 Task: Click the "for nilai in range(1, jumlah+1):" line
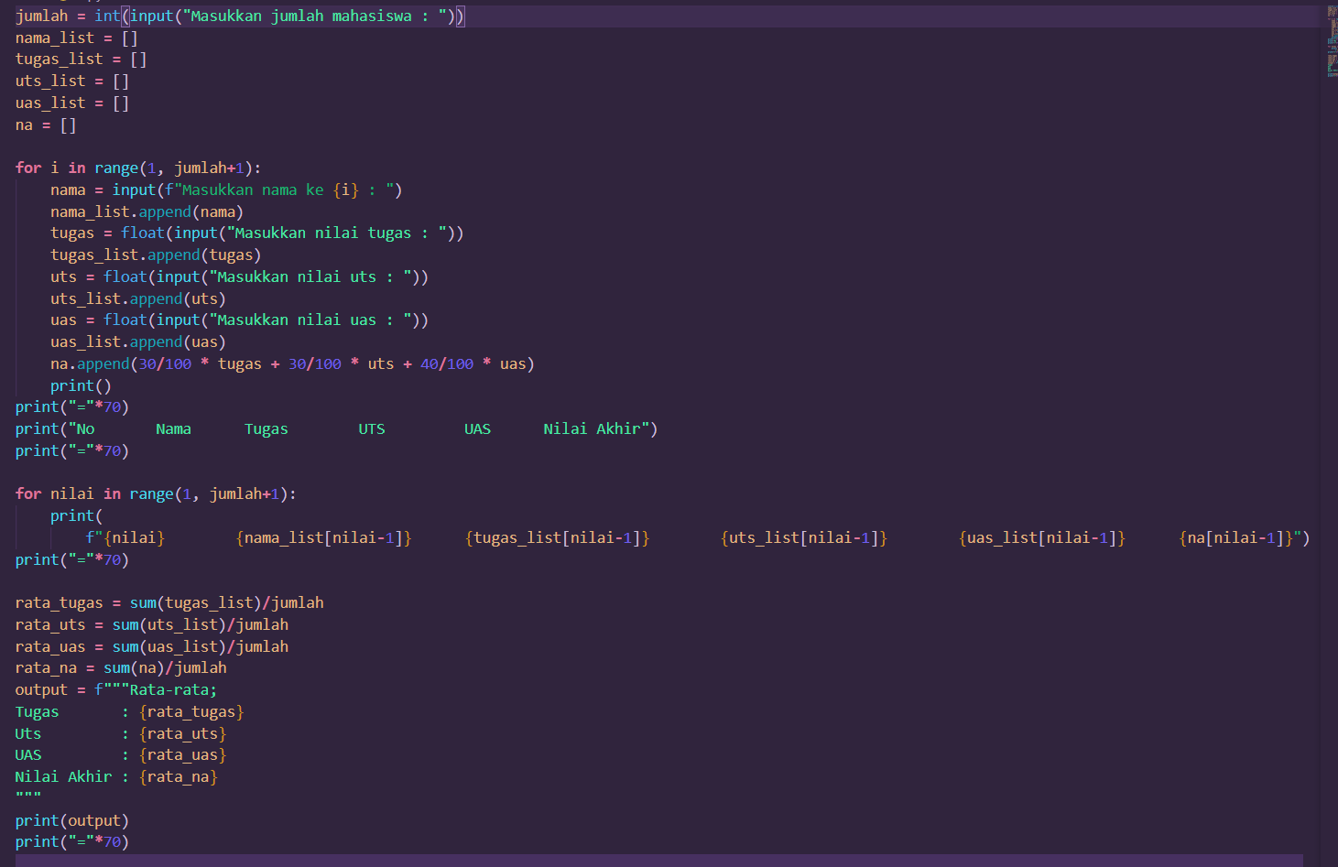click(156, 494)
